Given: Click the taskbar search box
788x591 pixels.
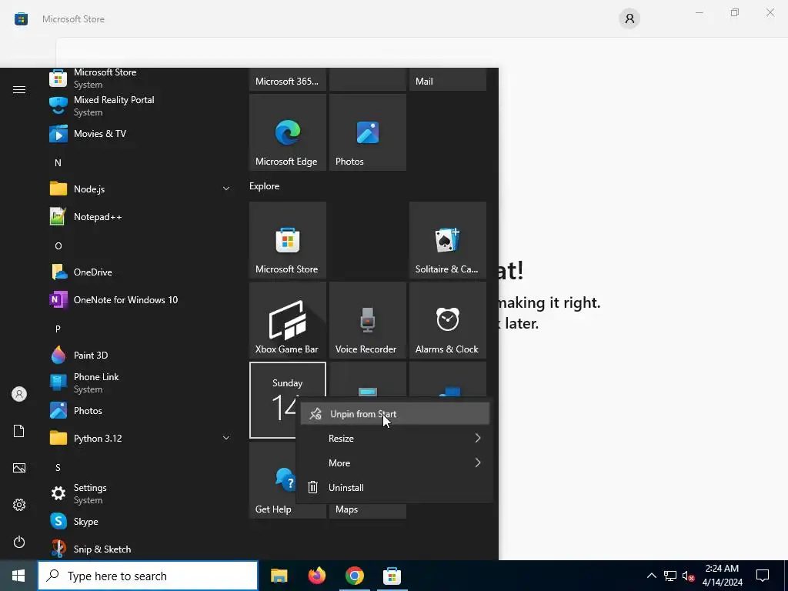Looking at the screenshot, I should 148,576.
